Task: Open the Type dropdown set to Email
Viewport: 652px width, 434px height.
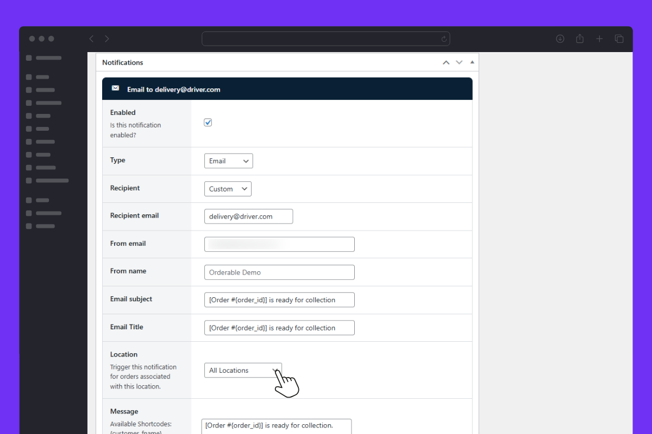Action: tap(228, 161)
